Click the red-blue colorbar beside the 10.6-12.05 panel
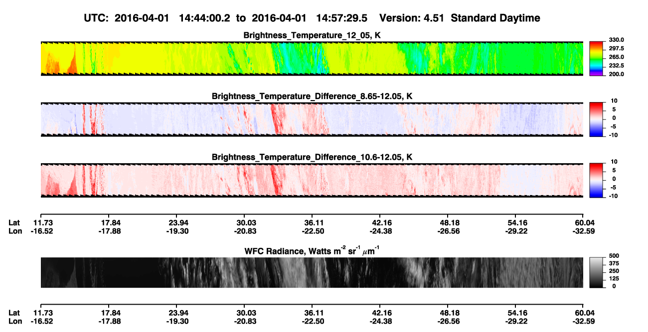 [596, 180]
